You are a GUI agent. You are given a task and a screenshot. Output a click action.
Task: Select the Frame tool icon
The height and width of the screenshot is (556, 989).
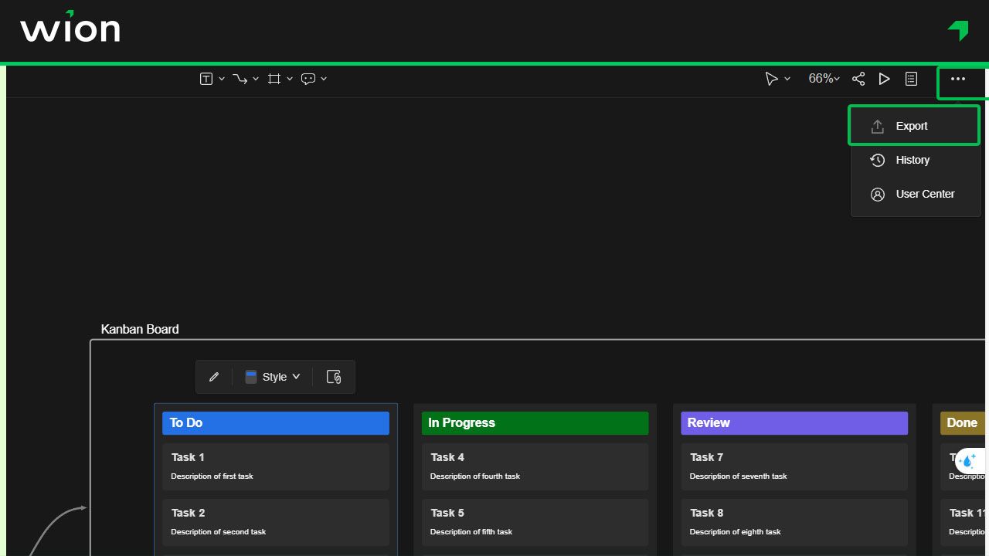click(274, 79)
